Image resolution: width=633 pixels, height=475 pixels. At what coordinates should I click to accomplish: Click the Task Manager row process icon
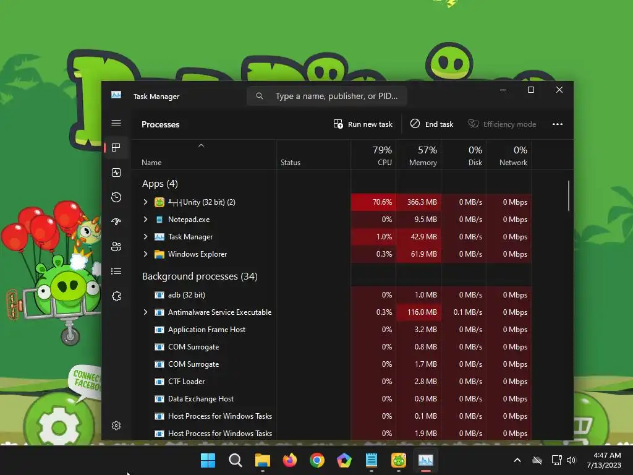[x=159, y=237]
